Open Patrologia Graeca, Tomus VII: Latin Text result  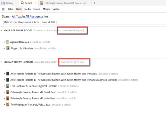33,98
